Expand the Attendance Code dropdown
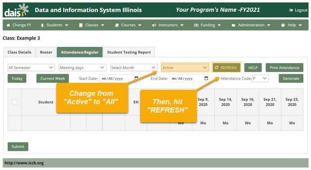Viewport: 311px width, 170px height. tap(260, 79)
